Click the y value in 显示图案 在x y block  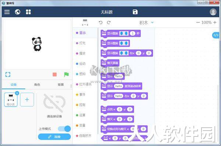tap(149, 53)
